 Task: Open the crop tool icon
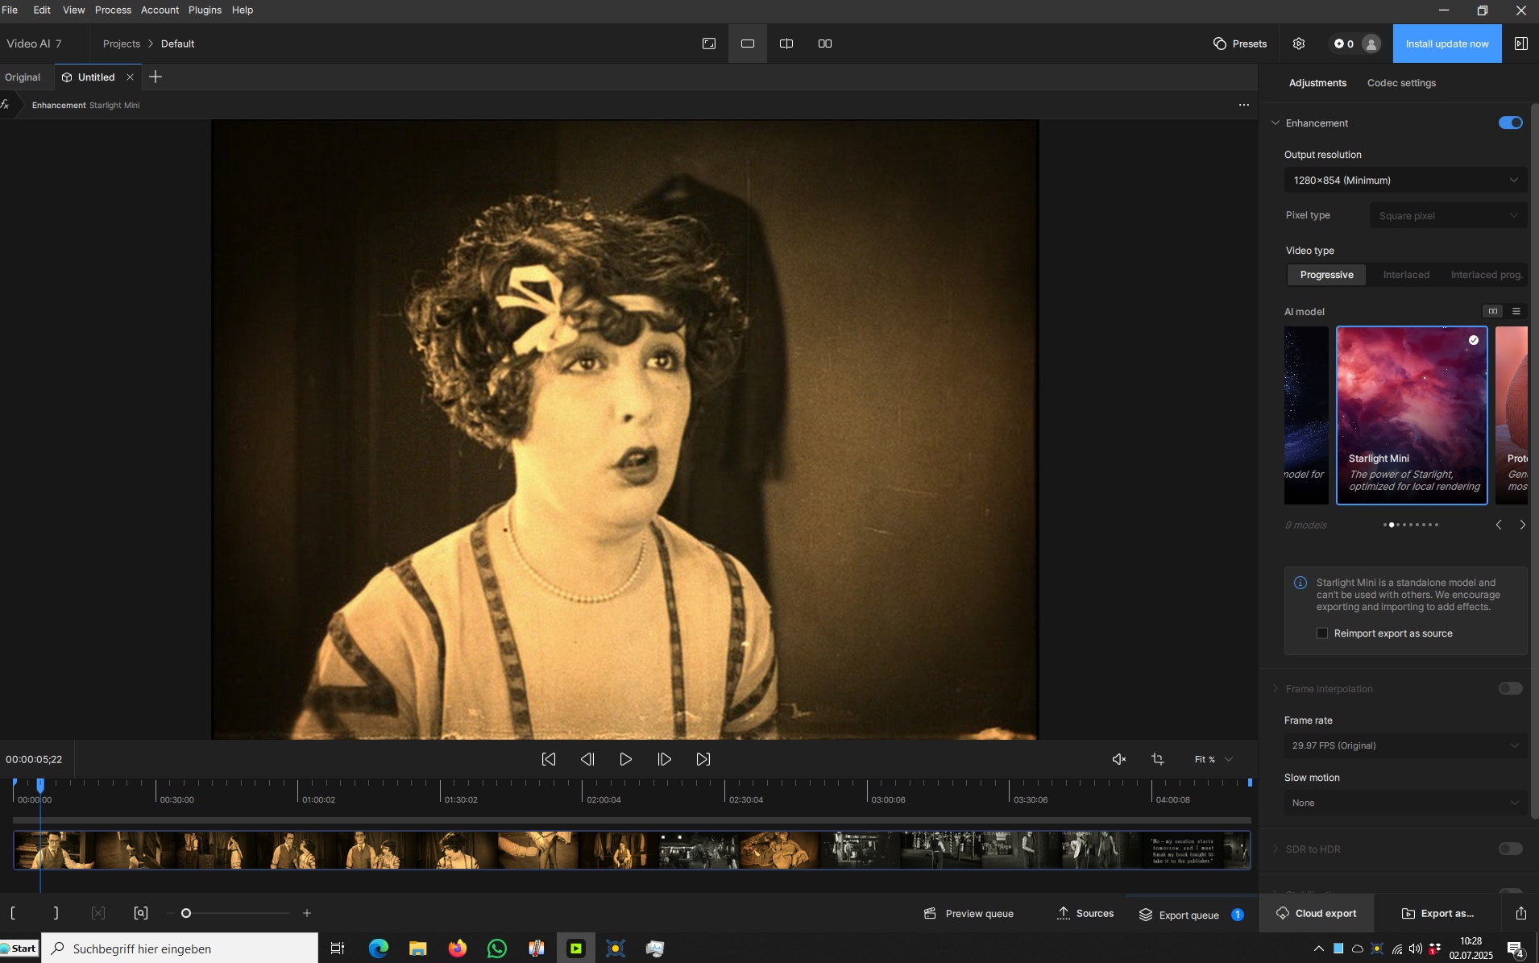point(1158,759)
